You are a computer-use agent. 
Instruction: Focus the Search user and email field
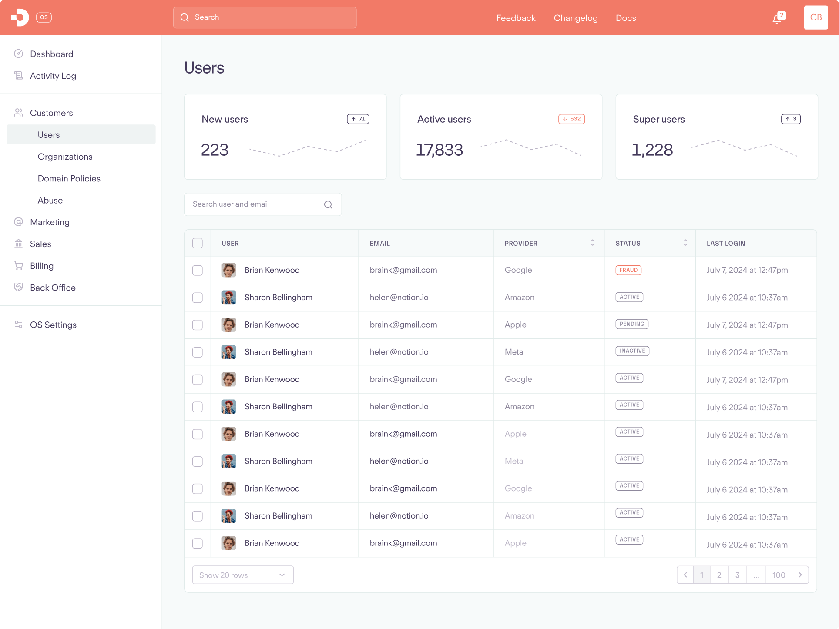click(255, 204)
